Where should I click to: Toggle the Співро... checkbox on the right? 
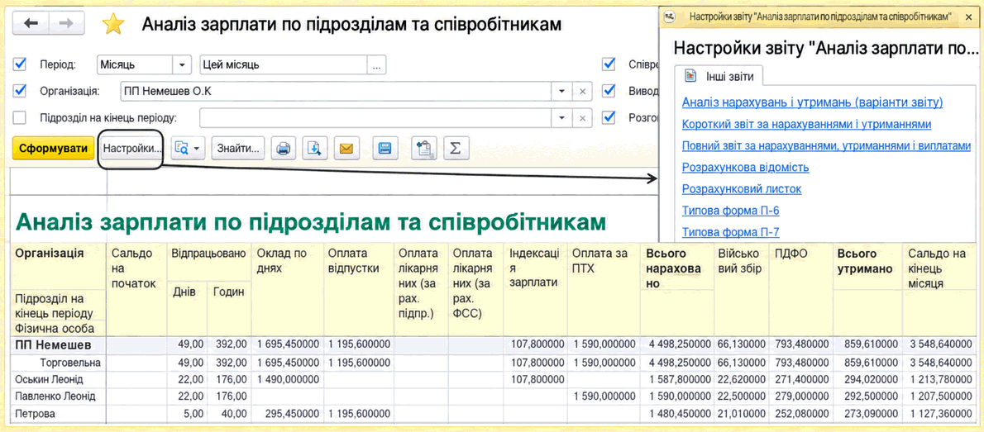[608, 64]
